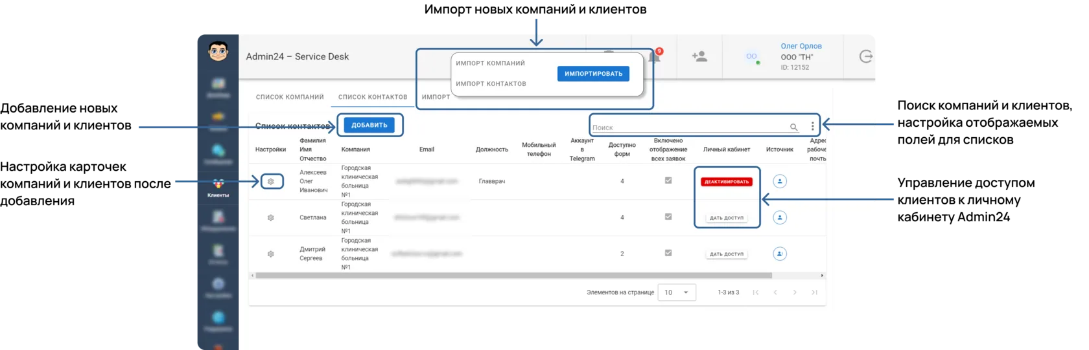
Task: Click the name Алексеев Олег Иванович
Action: 313,181
